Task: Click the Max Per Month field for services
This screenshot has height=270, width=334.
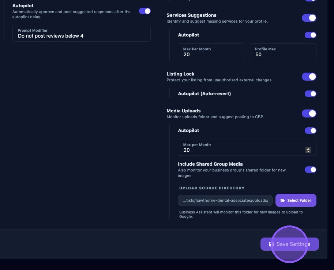Action: point(211,52)
